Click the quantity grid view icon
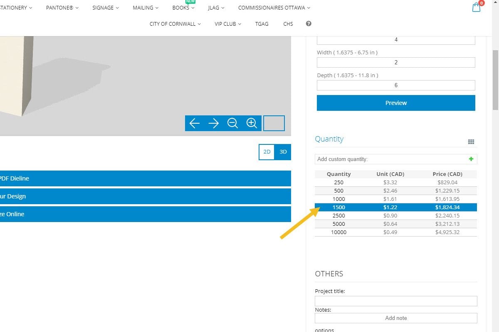 point(471,142)
